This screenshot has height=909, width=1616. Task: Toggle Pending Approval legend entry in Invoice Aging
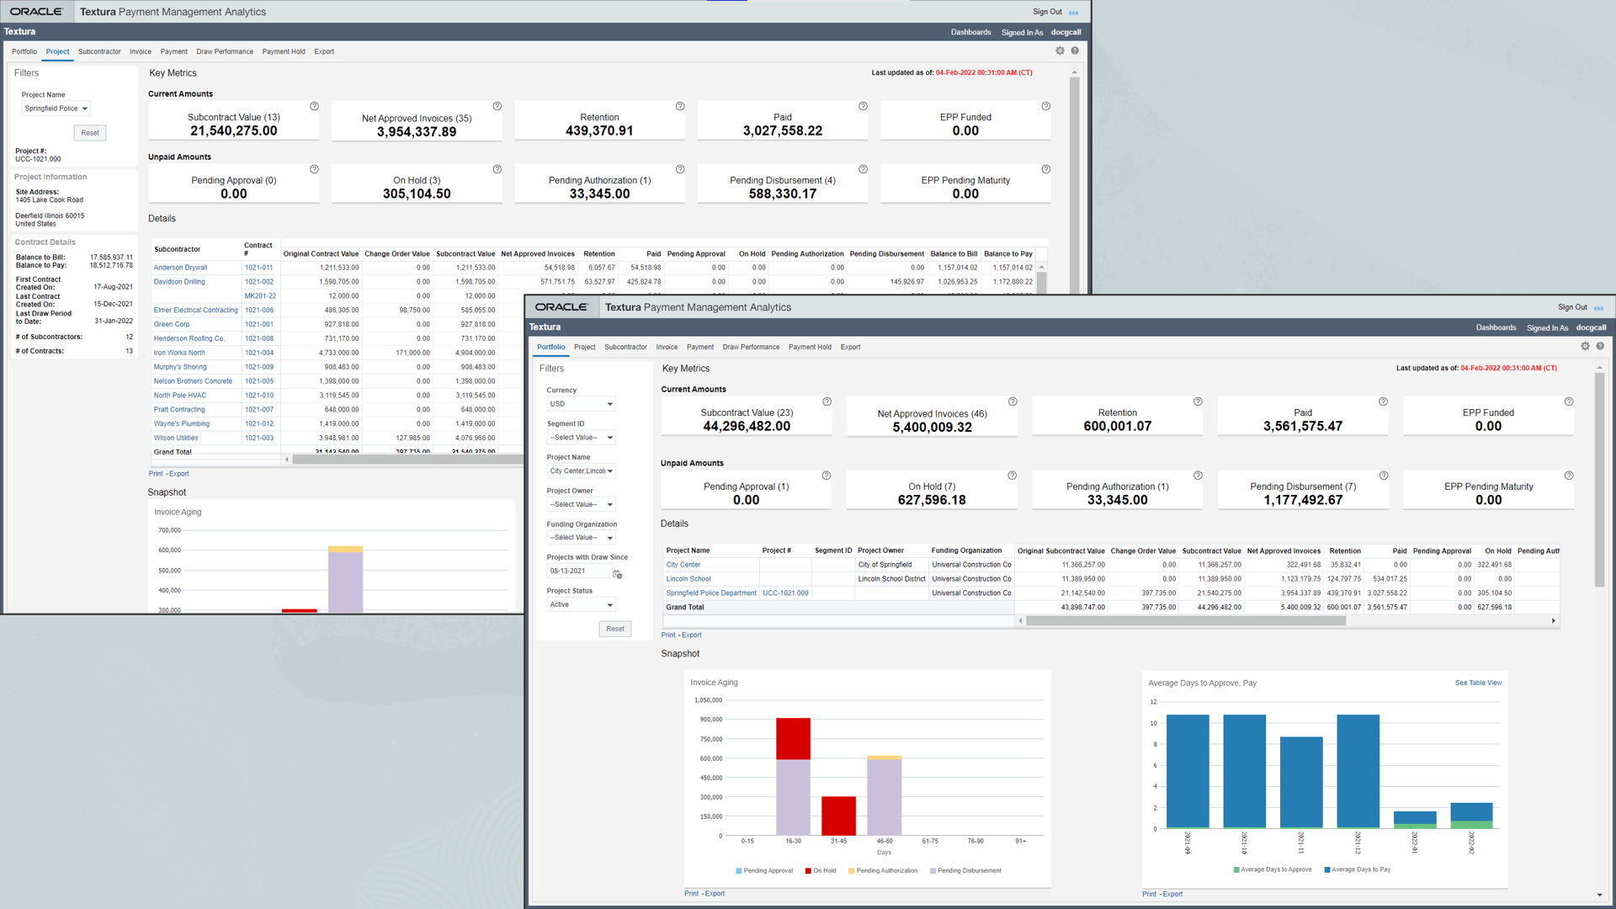pos(763,870)
